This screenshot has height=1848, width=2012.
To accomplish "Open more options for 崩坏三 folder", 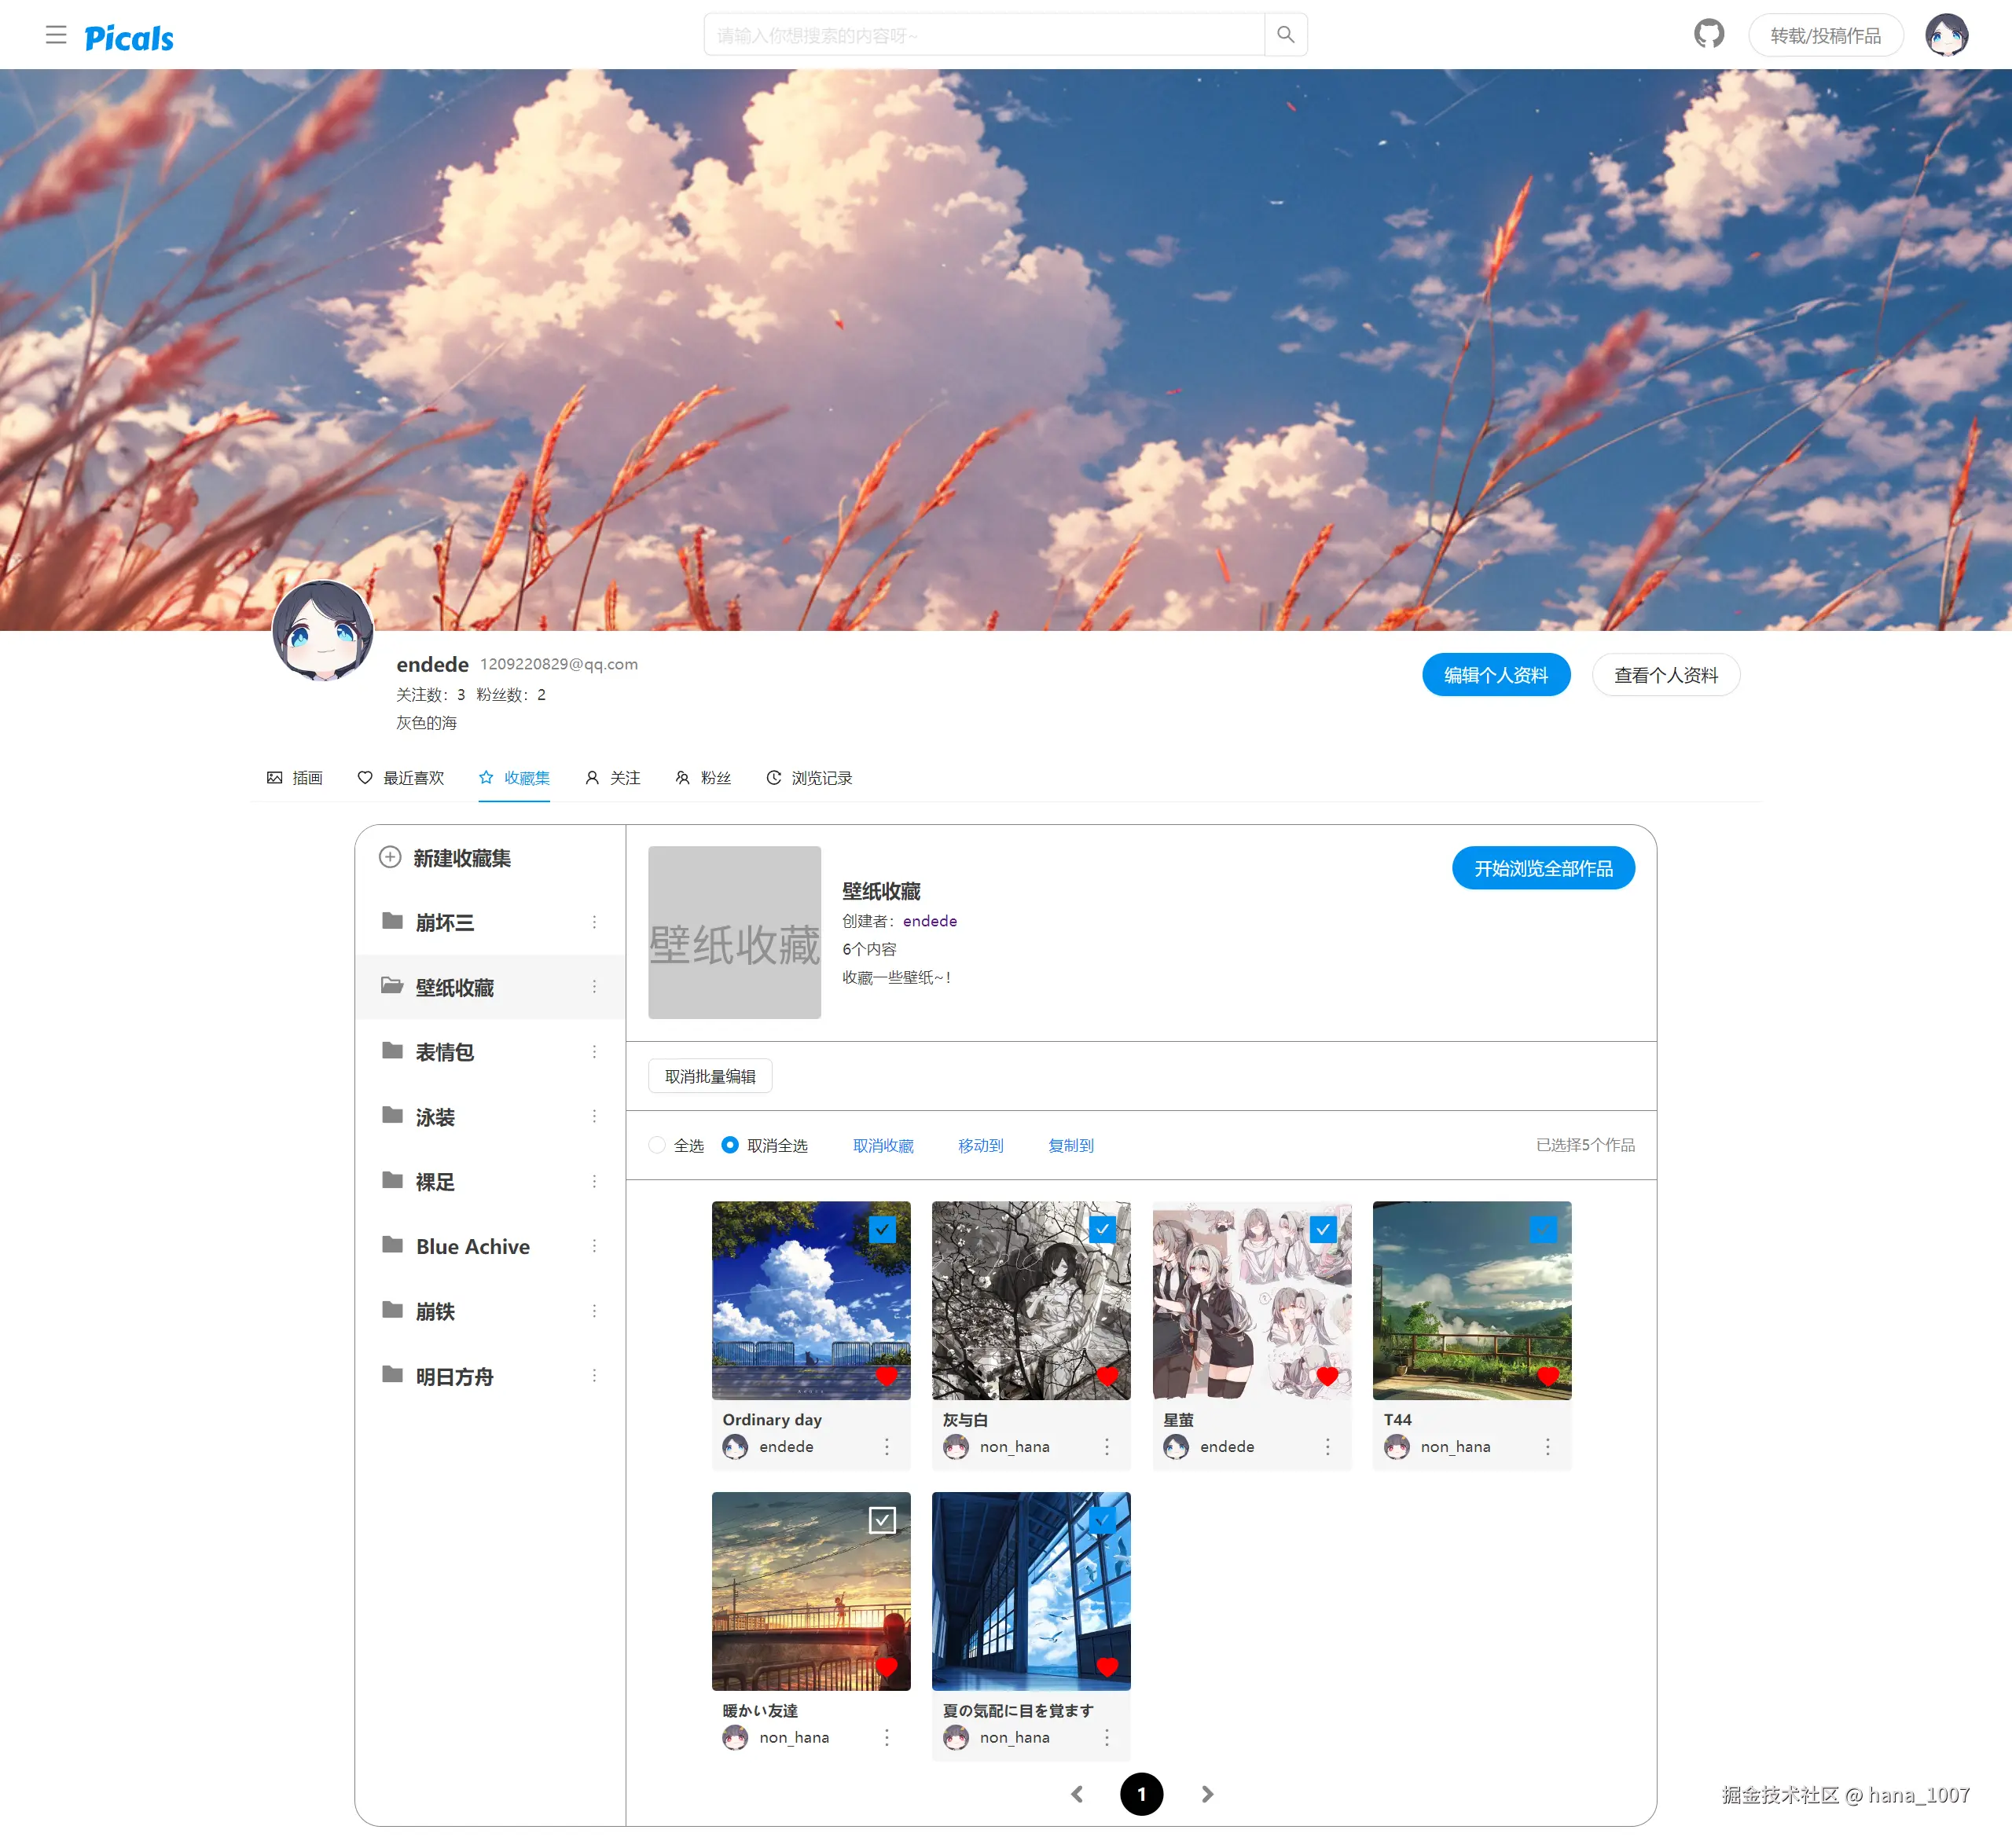I will pos(594,922).
